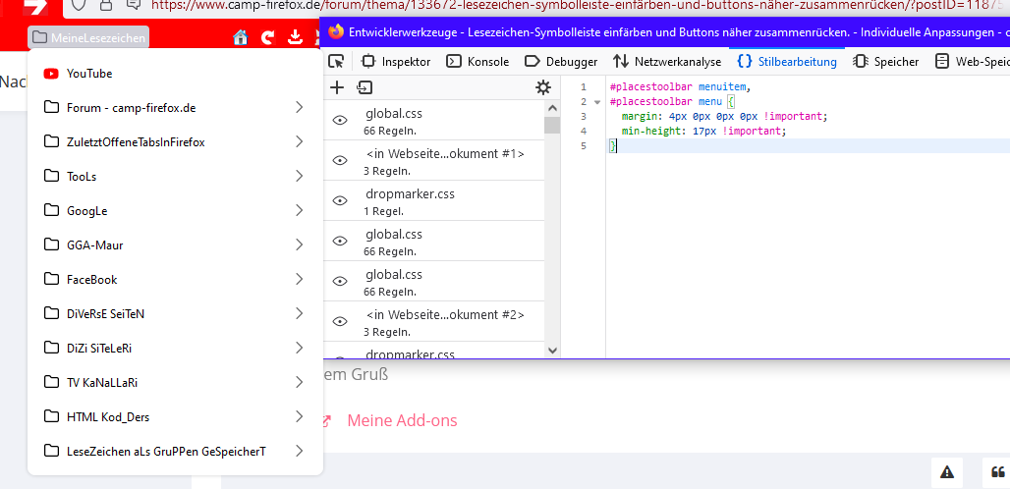Expand the TooLs bookmark folder submenu
The width and height of the screenshot is (1010, 489).
coord(299,177)
